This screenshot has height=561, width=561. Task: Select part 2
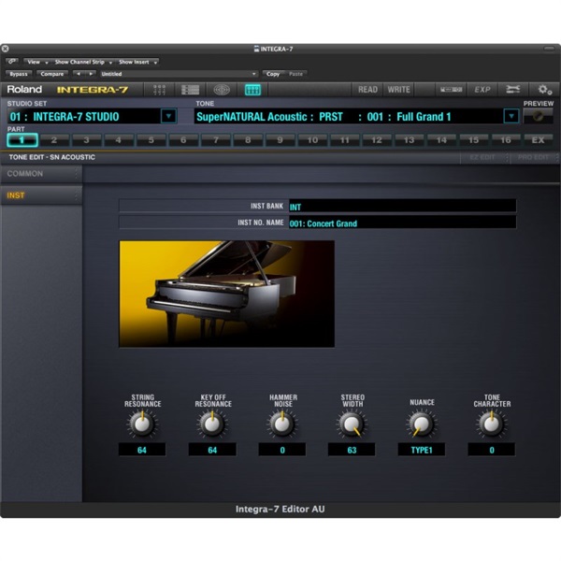(x=54, y=140)
